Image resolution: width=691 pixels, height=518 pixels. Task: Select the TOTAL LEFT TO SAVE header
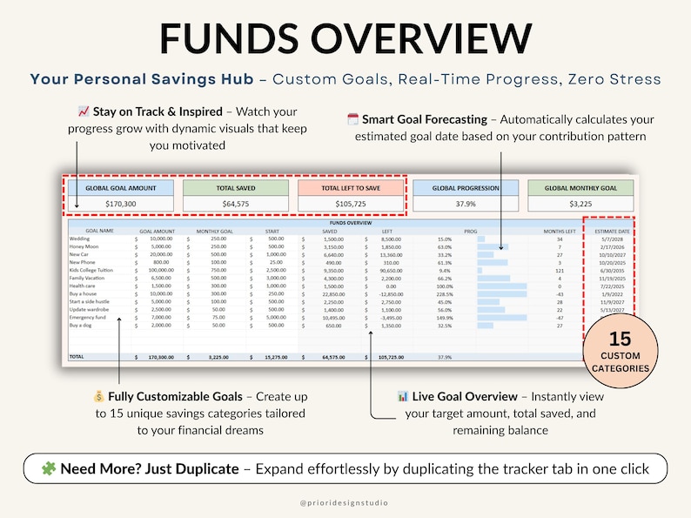[x=351, y=188]
